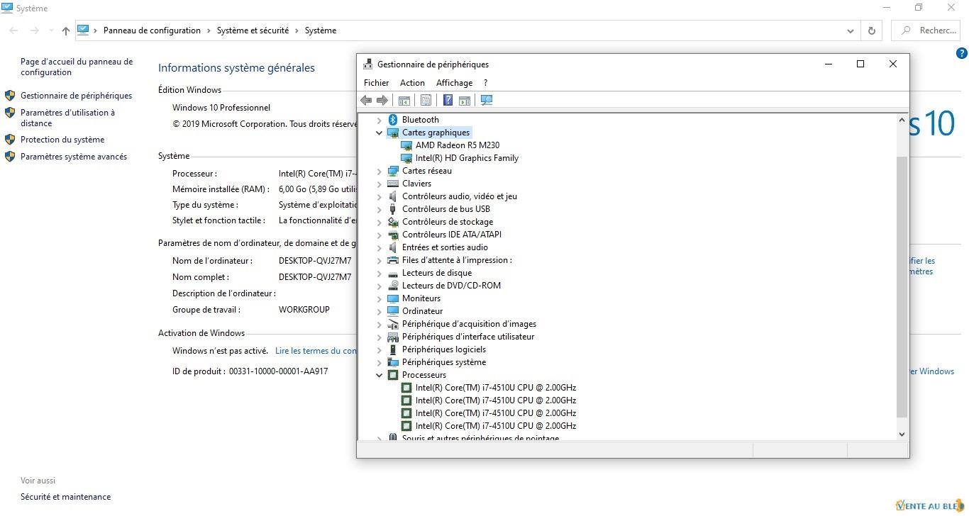
Task: Click the speaker icon beside Contrôleurs audio, vidéo et jeu
Action: click(393, 196)
